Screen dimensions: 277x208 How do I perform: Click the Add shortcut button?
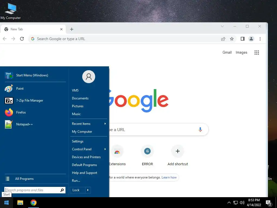178,155
